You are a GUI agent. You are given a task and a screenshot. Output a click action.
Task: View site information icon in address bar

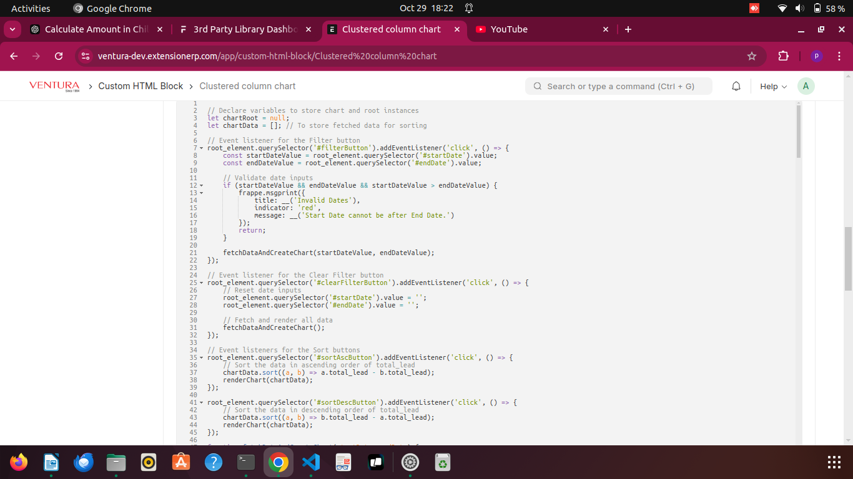point(86,56)
